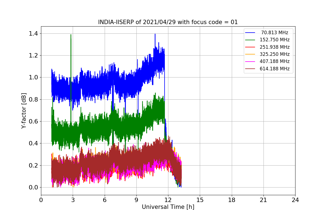Click the 1.2 tick label on y-axis
The image size is (328, 219).
click(33, 55)
